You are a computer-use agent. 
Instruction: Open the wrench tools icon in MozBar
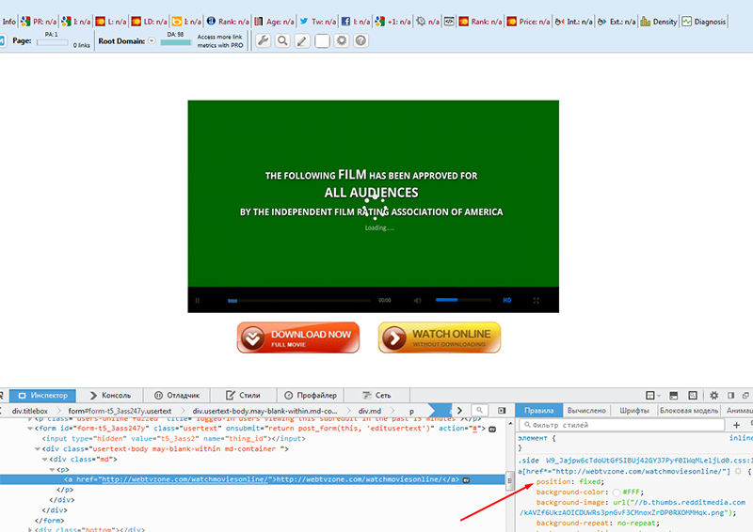click(263, 40)
